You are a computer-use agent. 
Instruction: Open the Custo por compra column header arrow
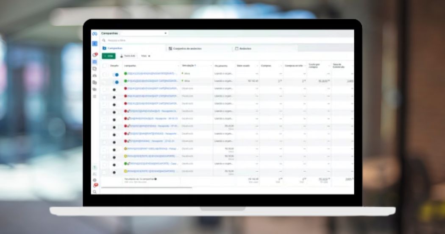329,66
